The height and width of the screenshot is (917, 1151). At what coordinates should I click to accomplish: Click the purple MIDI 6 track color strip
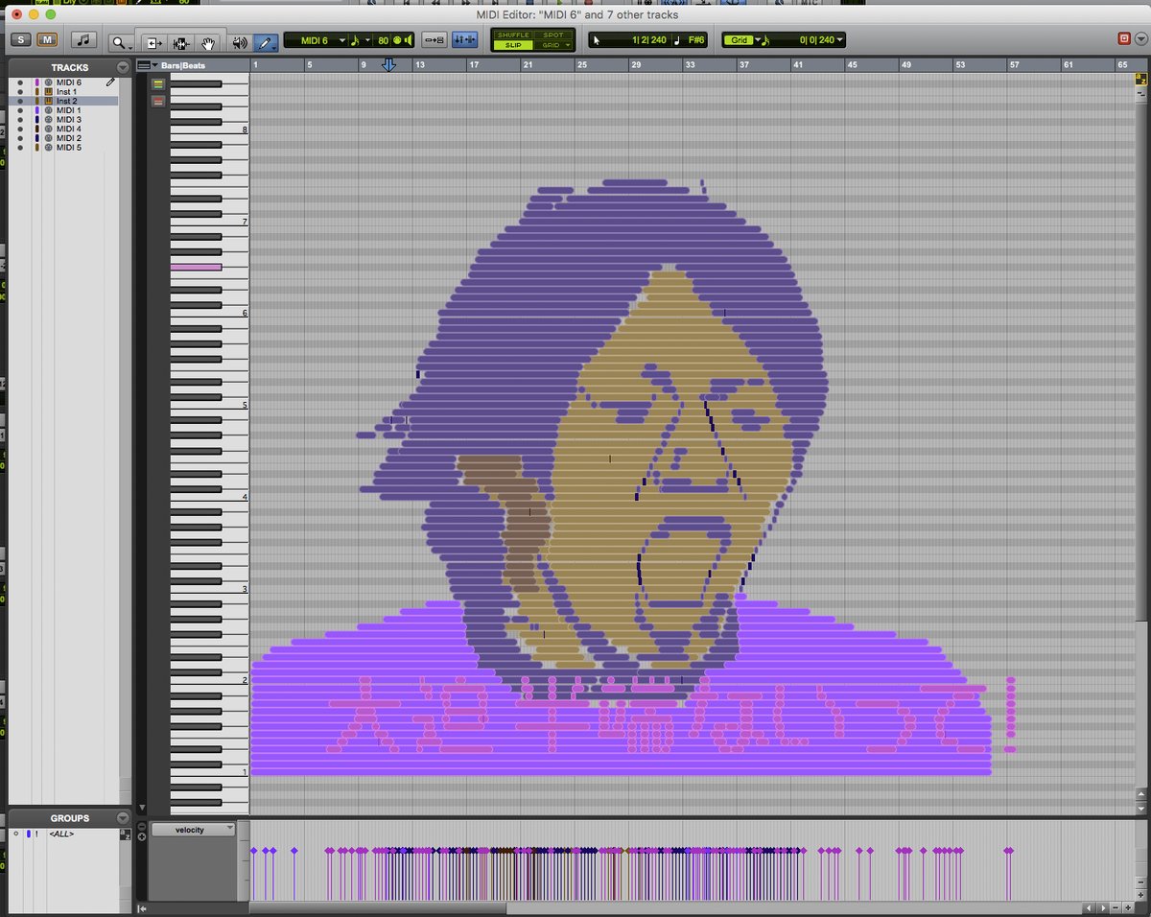(x=37, y=82)
